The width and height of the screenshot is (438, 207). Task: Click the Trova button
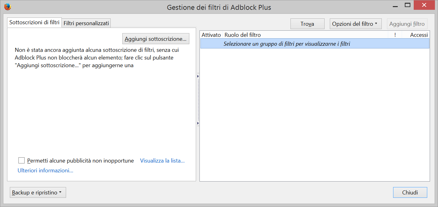coord(307,24)
